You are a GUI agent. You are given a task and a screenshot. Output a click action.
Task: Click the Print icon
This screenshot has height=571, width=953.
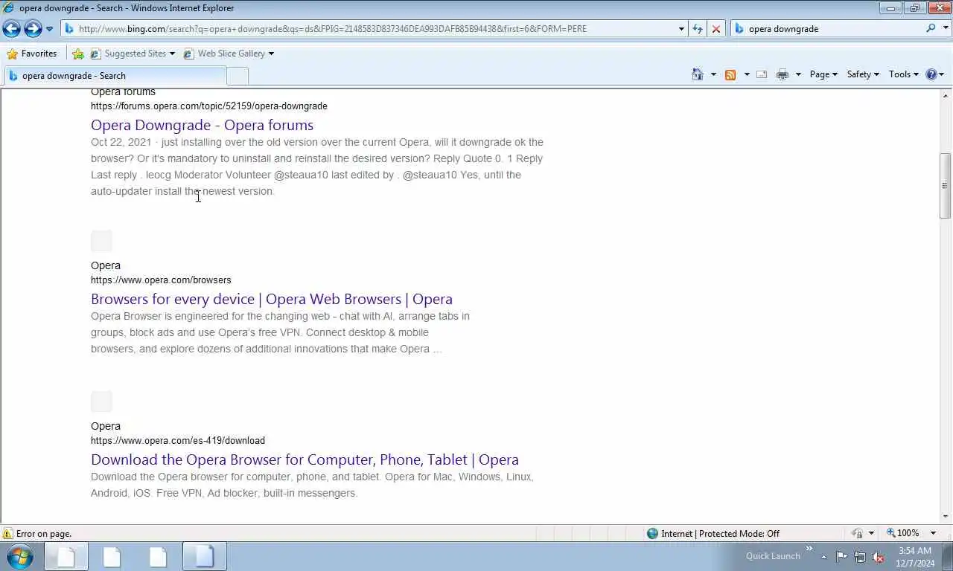point(782,74)
